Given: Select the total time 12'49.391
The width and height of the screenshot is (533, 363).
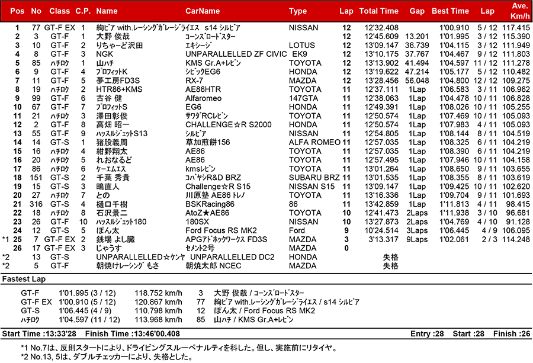Looking at the screenshot, I should 381,107.
